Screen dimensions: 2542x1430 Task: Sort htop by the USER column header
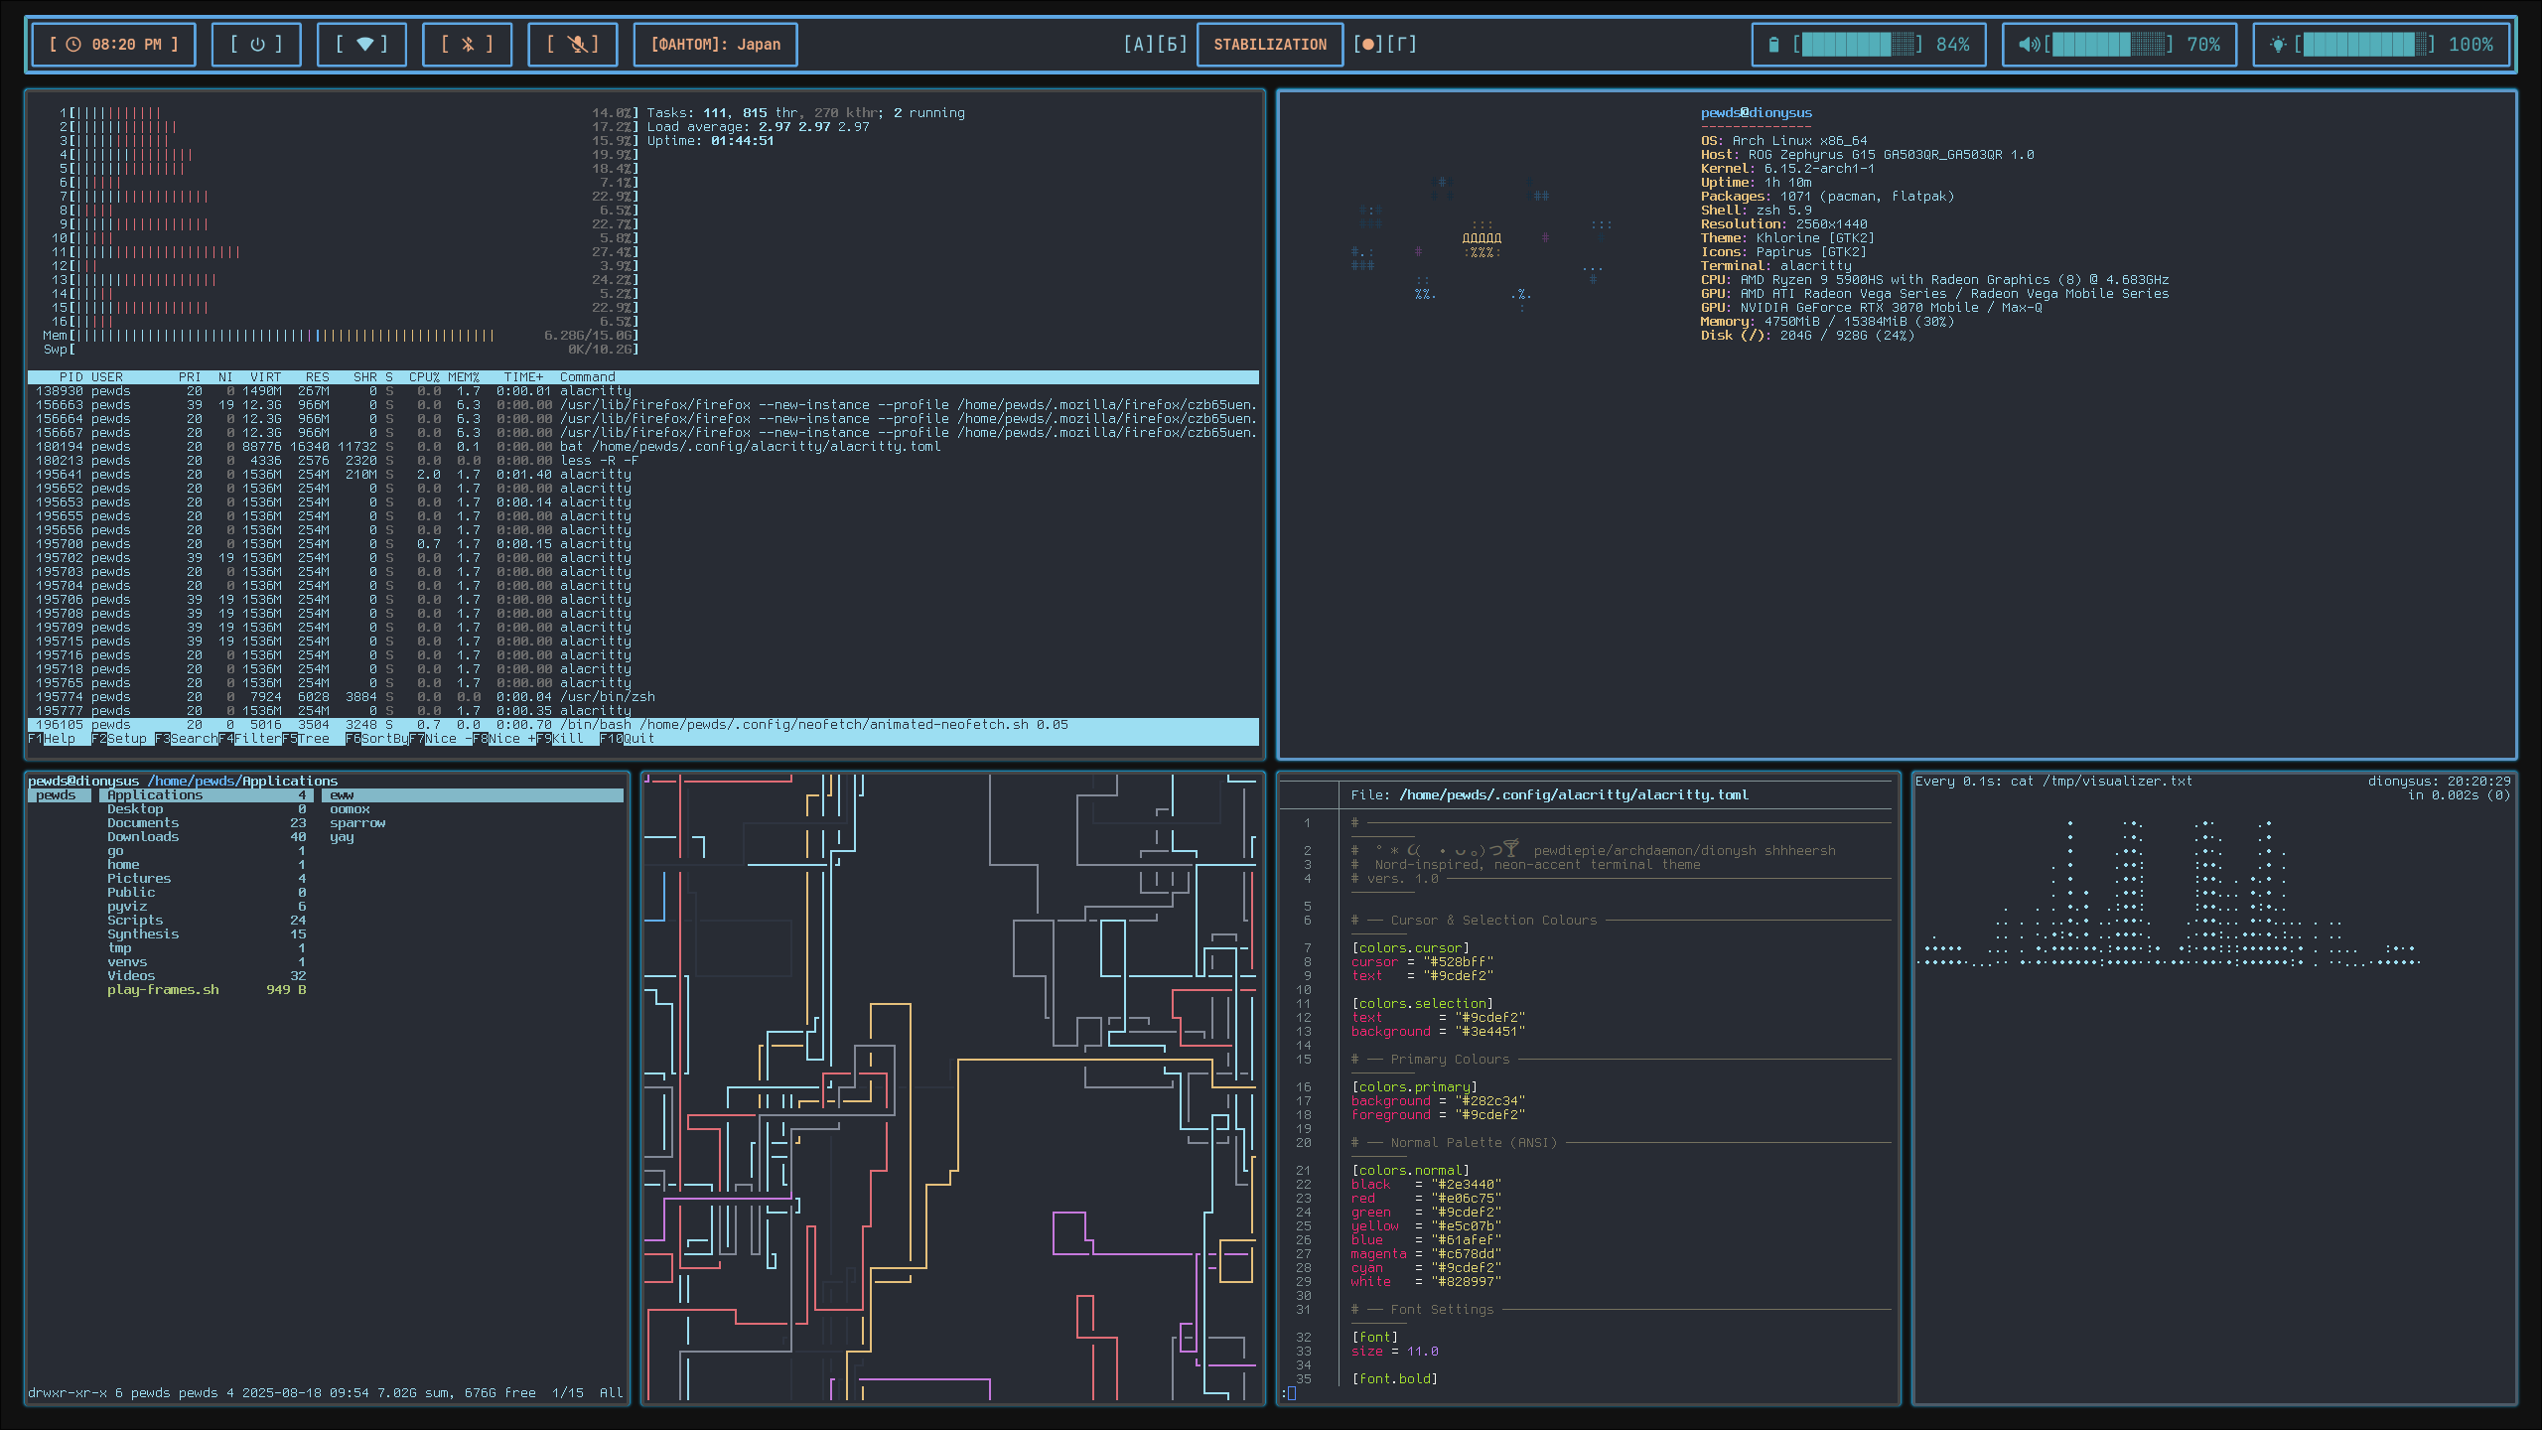[x=107, y=377]
